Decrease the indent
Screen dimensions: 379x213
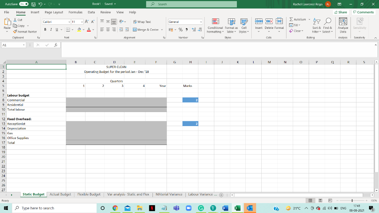click(121, 30)
